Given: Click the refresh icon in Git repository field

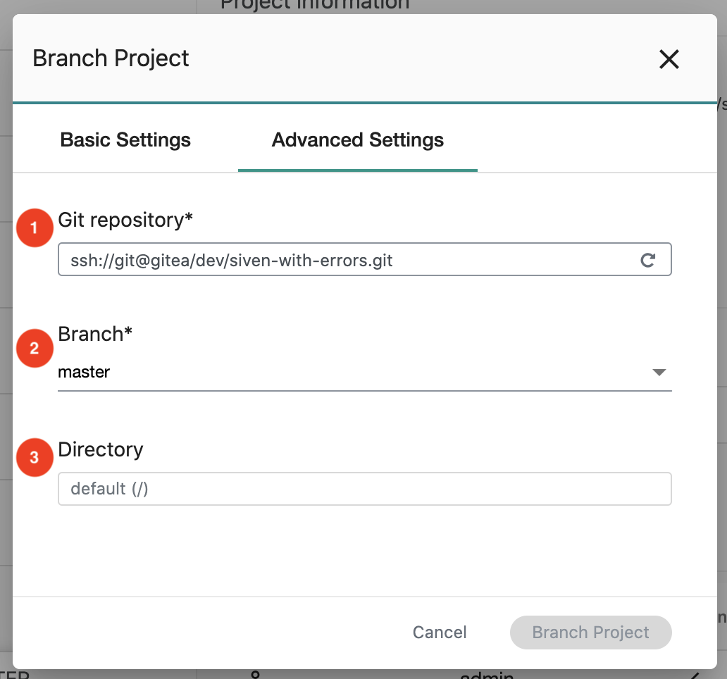Looking at the screenshot, I should (647, 260).
